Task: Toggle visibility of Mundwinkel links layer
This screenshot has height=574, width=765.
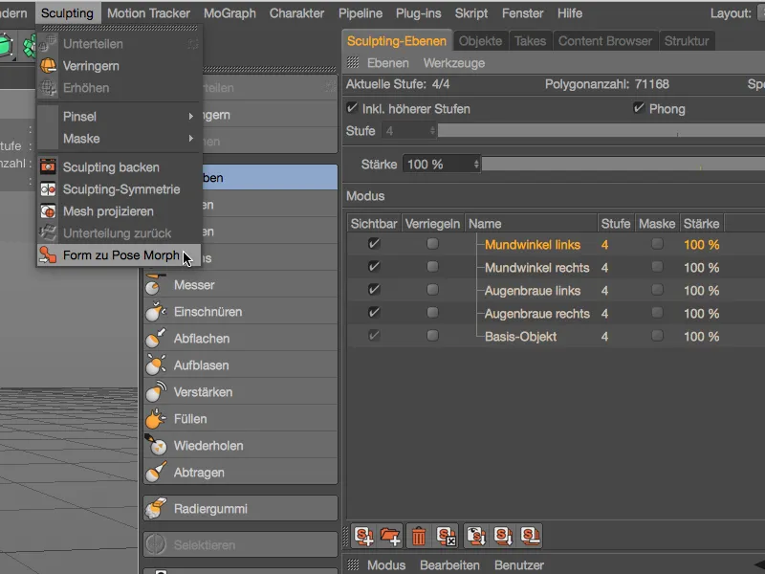Action: (x=374, y=243)
